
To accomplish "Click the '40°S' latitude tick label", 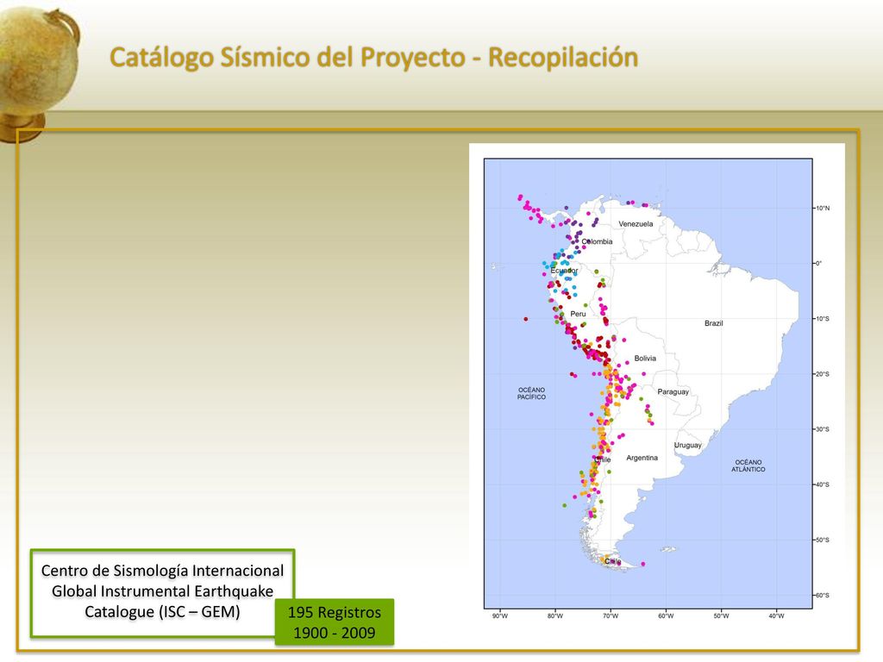I will (823, 484).
